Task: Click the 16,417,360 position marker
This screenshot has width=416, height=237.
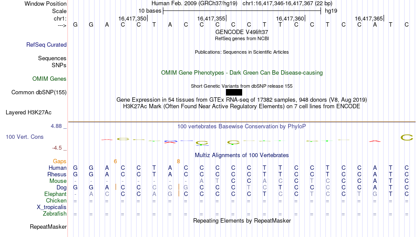Action: click(x=290, y=18)
